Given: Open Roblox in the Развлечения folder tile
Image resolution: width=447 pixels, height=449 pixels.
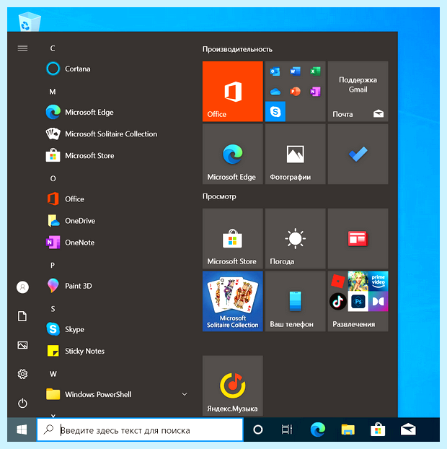Looking at the screenshot, I should pyautogui.click(x=337, y=282).
